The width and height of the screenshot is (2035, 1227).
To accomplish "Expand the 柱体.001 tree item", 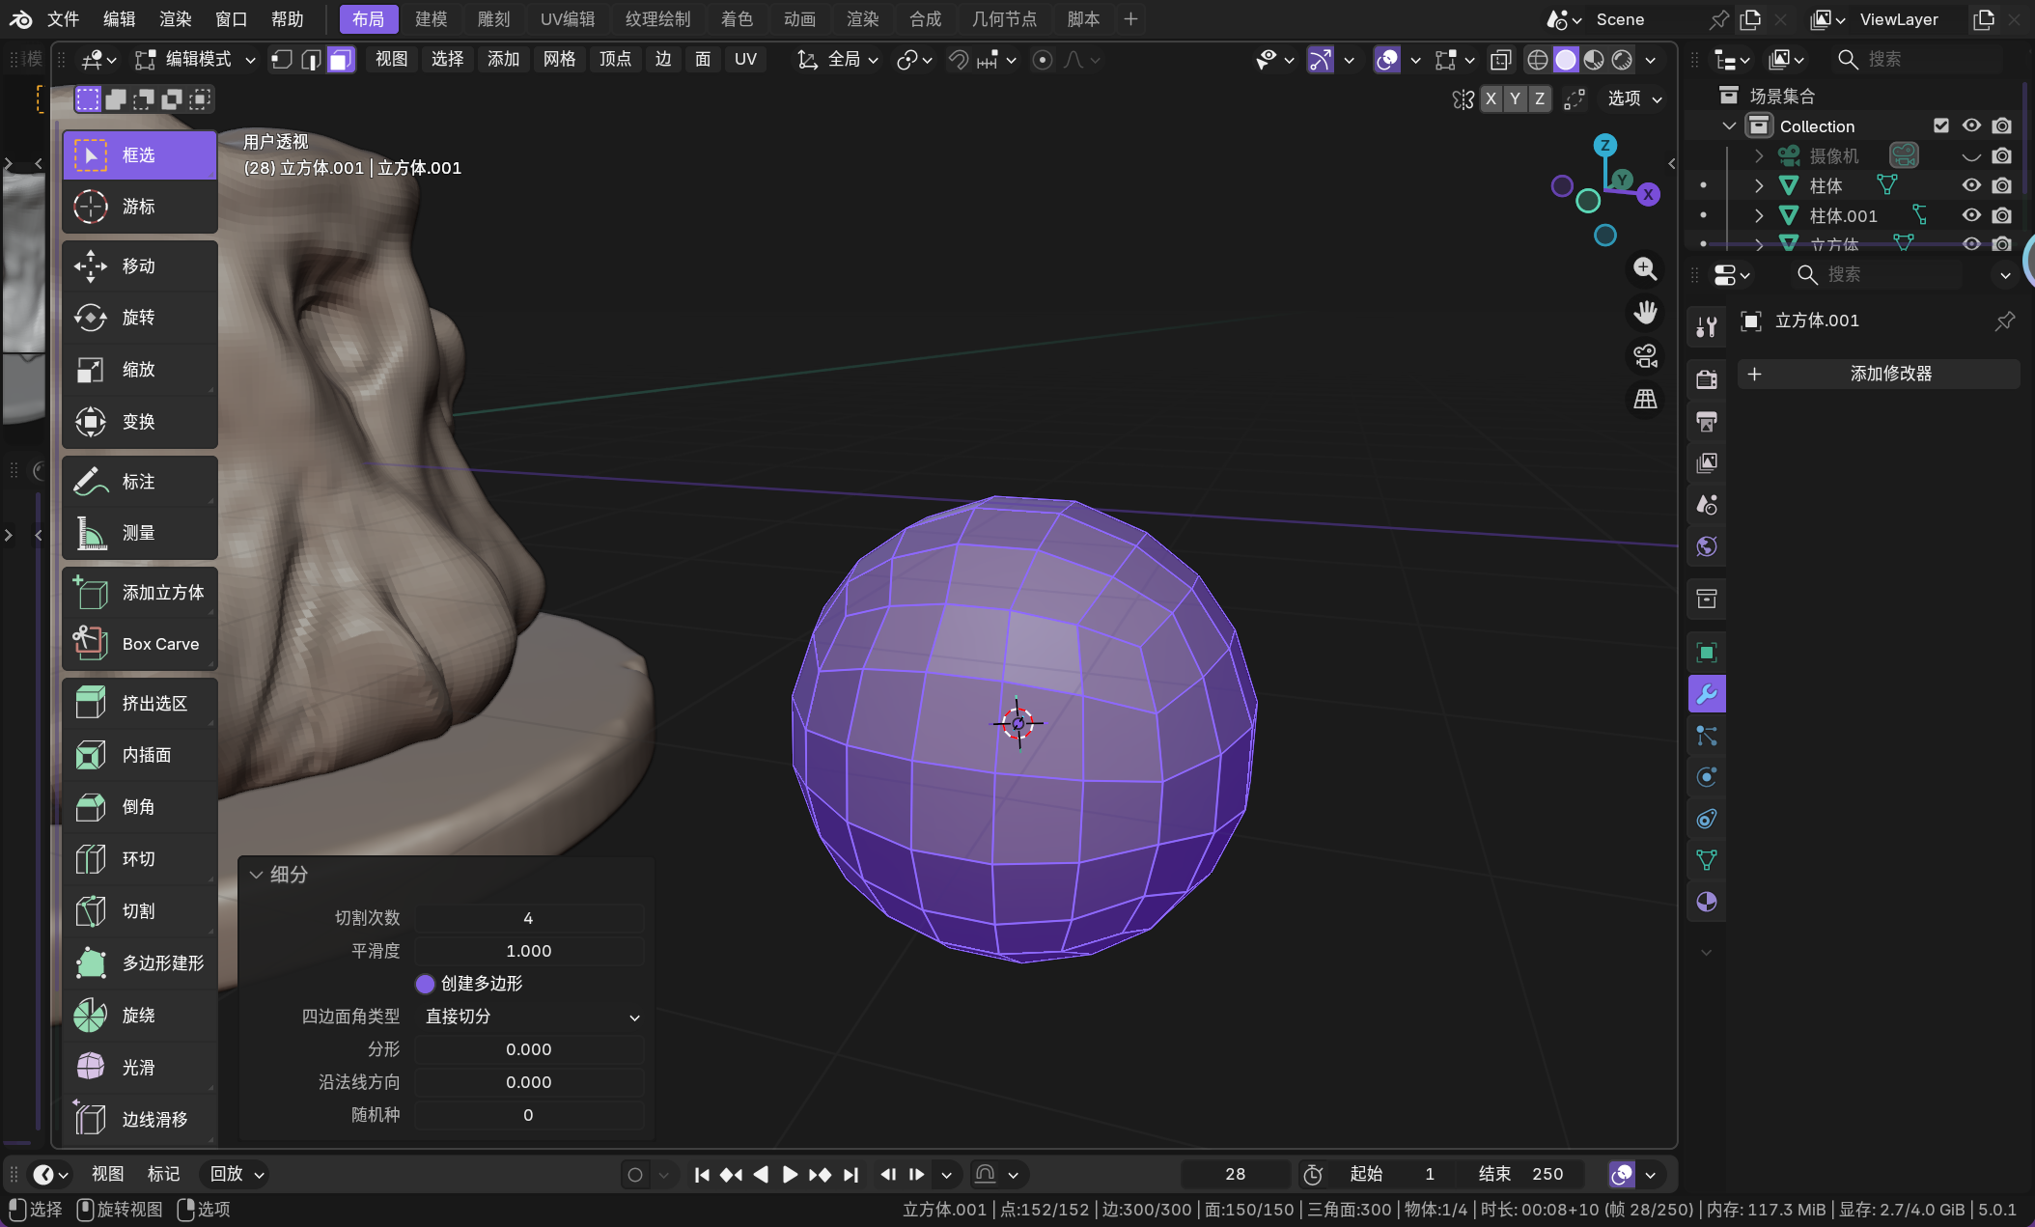I will pos(1759,215).
